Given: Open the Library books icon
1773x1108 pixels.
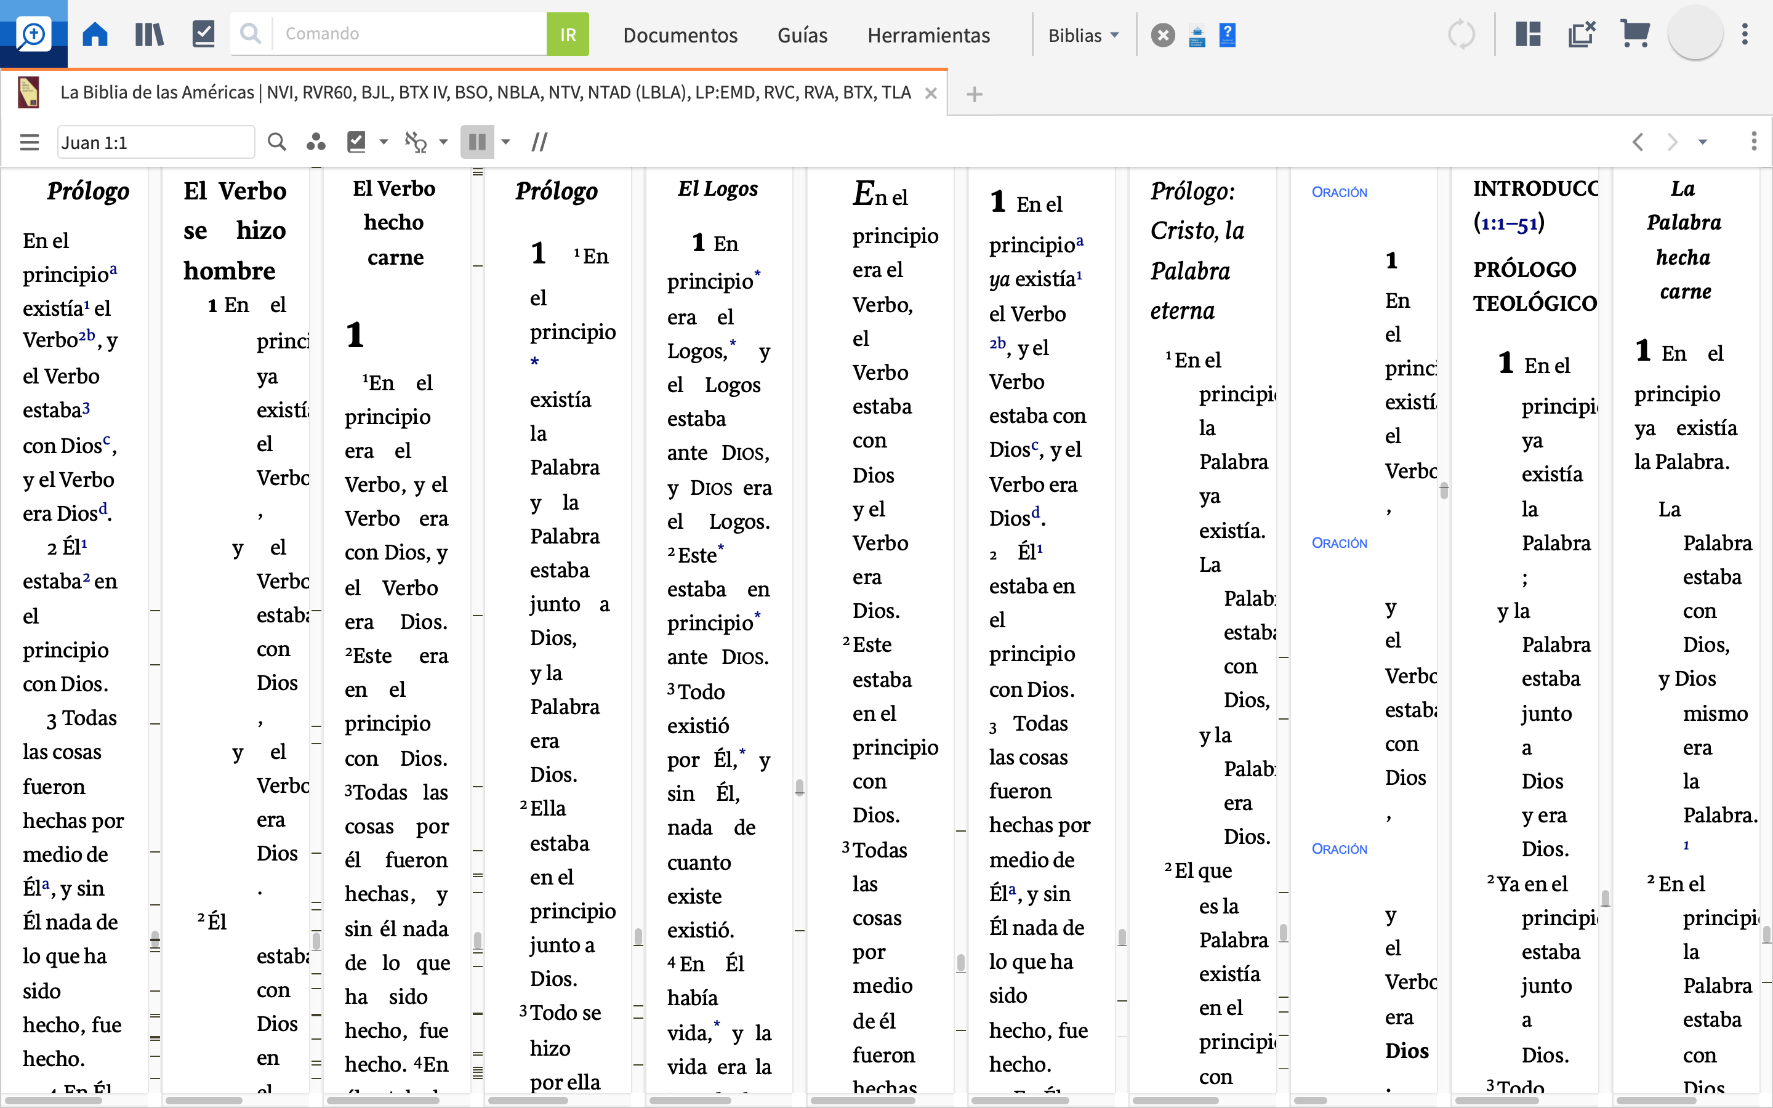Looking at the screenshot, I should click(x=150, y=34).
